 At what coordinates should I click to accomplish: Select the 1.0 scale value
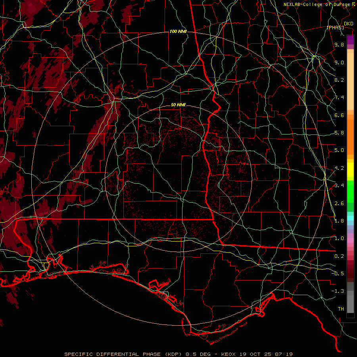click(x=339, y=238)
